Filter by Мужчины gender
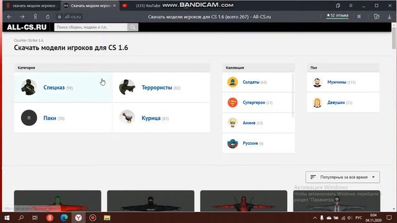This screenshot has height=223, width=397. pos(343,82)
